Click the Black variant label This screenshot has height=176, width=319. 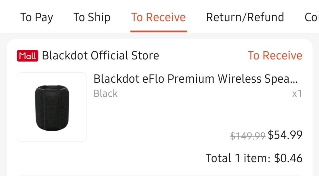coord(106,94)
